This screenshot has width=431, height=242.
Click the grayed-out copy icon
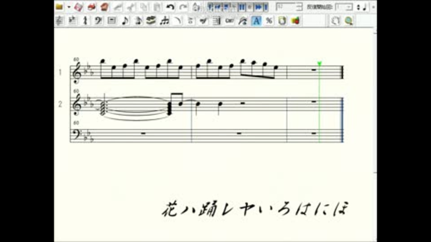(x=144, y=7)
